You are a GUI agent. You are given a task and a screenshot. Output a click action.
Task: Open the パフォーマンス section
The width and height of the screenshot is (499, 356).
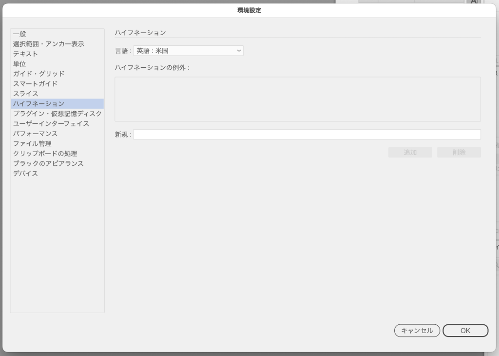pyautogui.click(x=35, y=134)
